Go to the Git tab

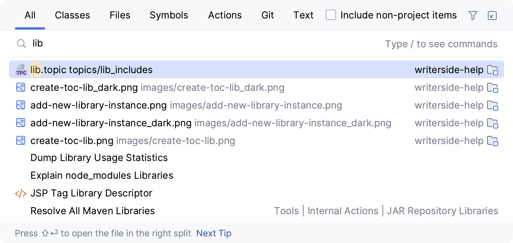click(x=268, y=15)
